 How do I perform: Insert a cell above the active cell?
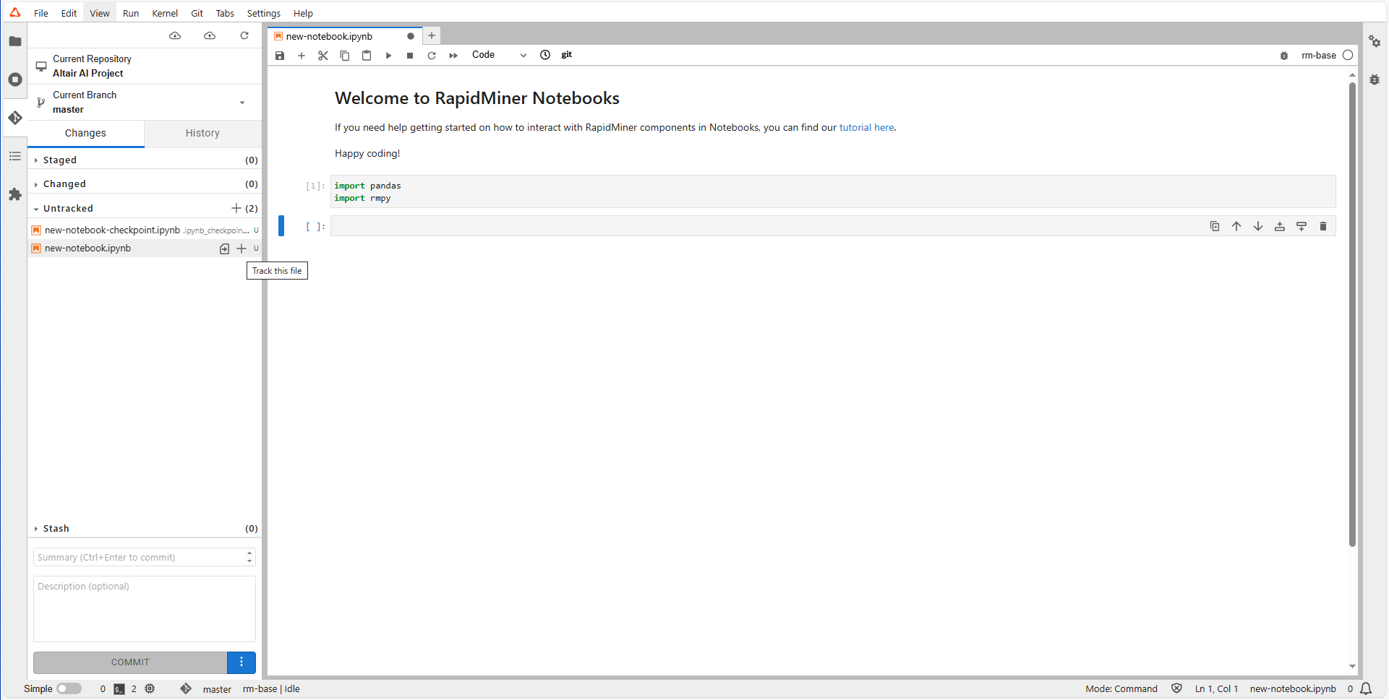(1280, 226)
